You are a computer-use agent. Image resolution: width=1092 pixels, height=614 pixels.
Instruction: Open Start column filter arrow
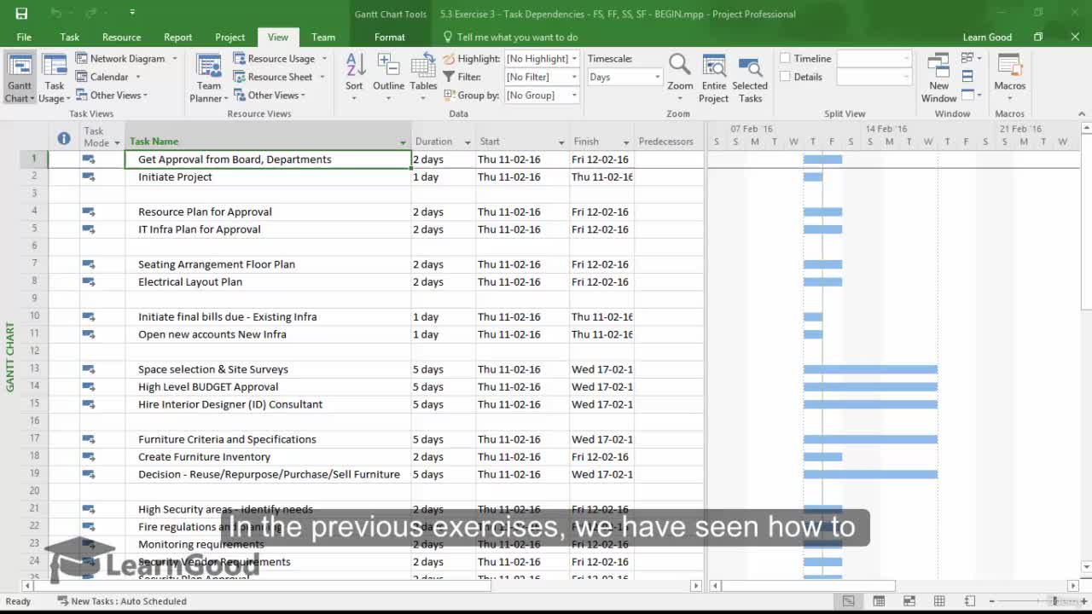point(561,142)
